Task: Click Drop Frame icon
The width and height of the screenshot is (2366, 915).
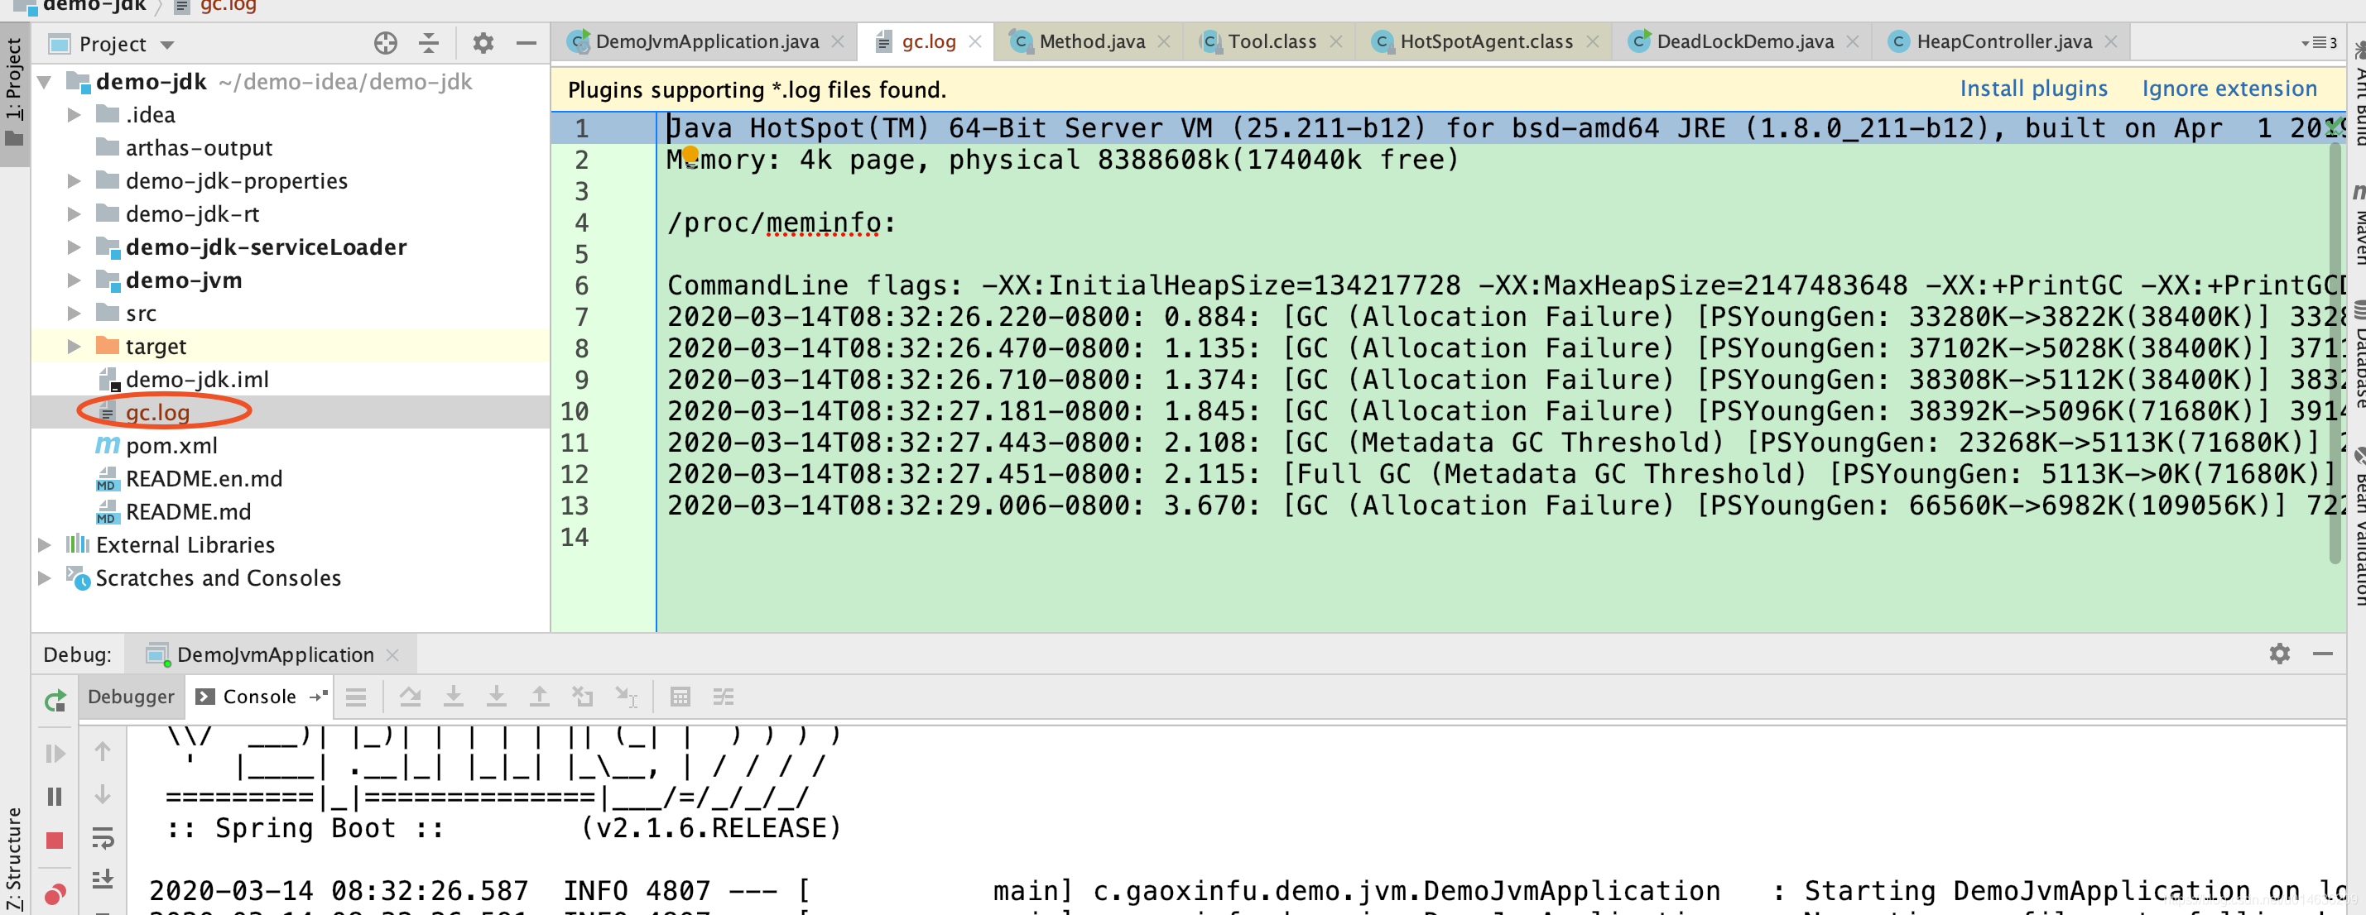Action: (582, 697)
